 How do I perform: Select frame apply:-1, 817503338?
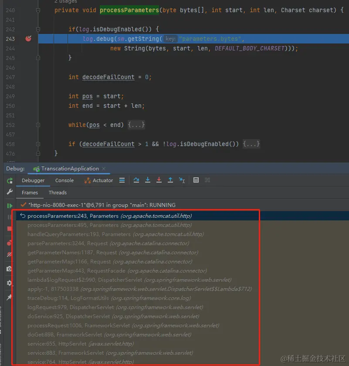click(x=183, y=289)
